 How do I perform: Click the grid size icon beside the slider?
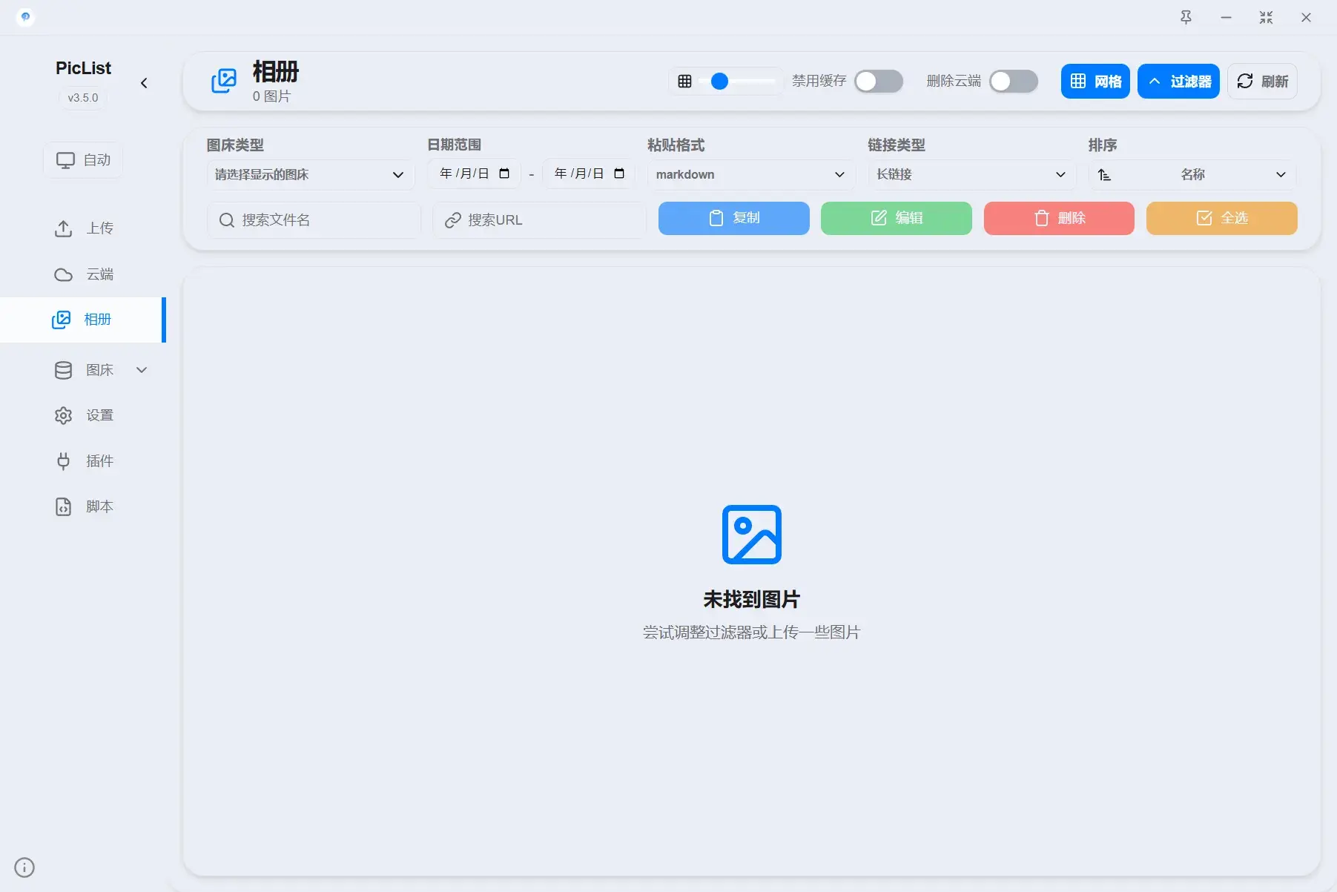pyautogui.click(x=685, y=82)
